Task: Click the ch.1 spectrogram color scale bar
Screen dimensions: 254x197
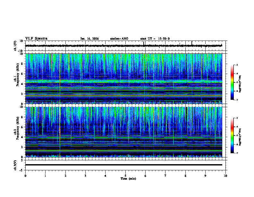Action: click(232, 82)
